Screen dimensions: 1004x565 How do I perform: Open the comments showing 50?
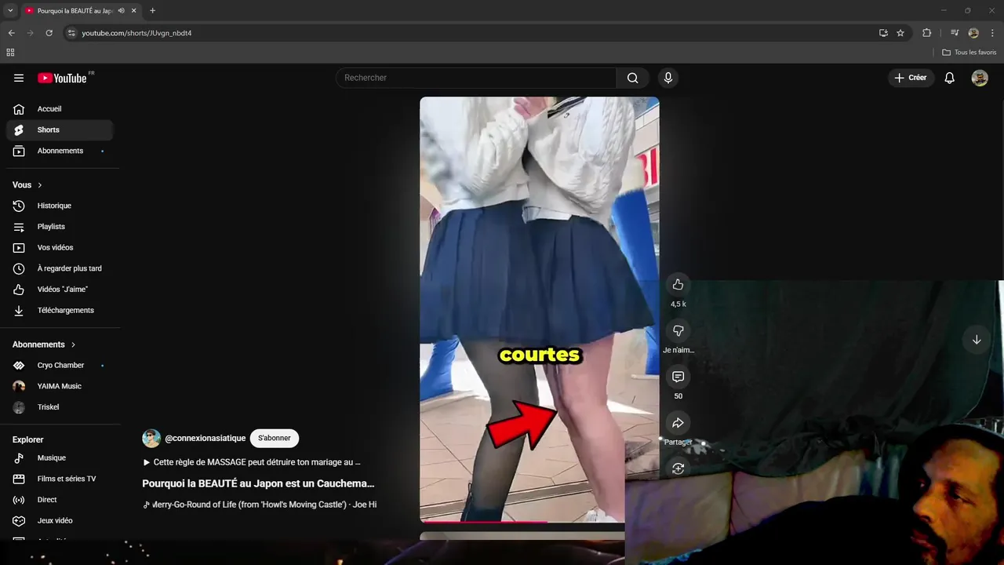(x=678, y=377)
